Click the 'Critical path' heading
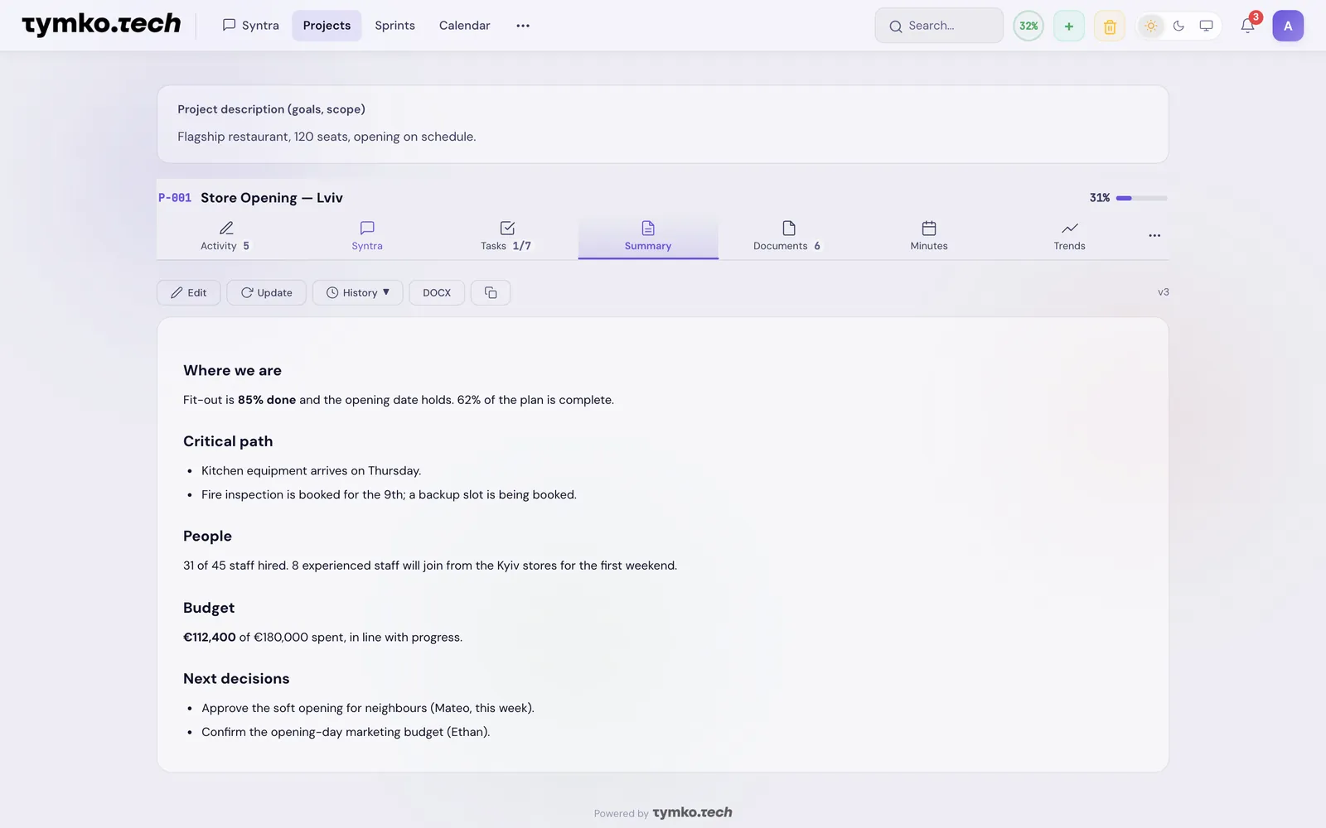This screenshot has height=828, width=1326. click(228, 441)
